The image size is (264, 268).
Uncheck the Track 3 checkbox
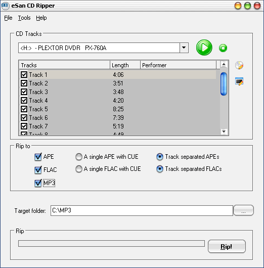click(x=24, y=92)
